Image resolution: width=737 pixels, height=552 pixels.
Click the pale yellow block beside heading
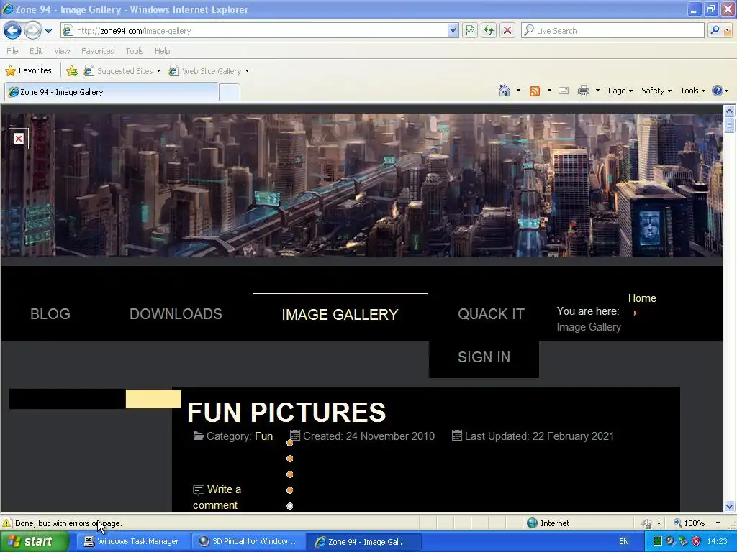click(x=153, y=398)
